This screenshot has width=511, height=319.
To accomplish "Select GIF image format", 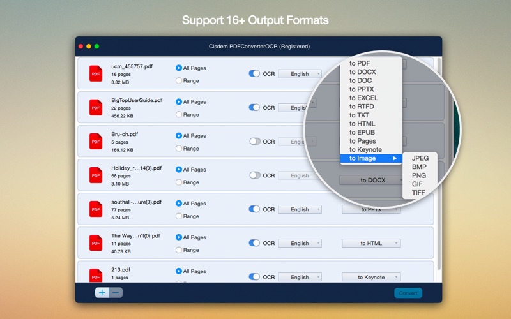I will tap(420, 184).
